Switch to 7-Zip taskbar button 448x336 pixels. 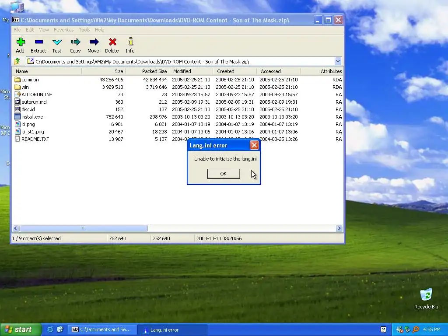coord(102,329)
